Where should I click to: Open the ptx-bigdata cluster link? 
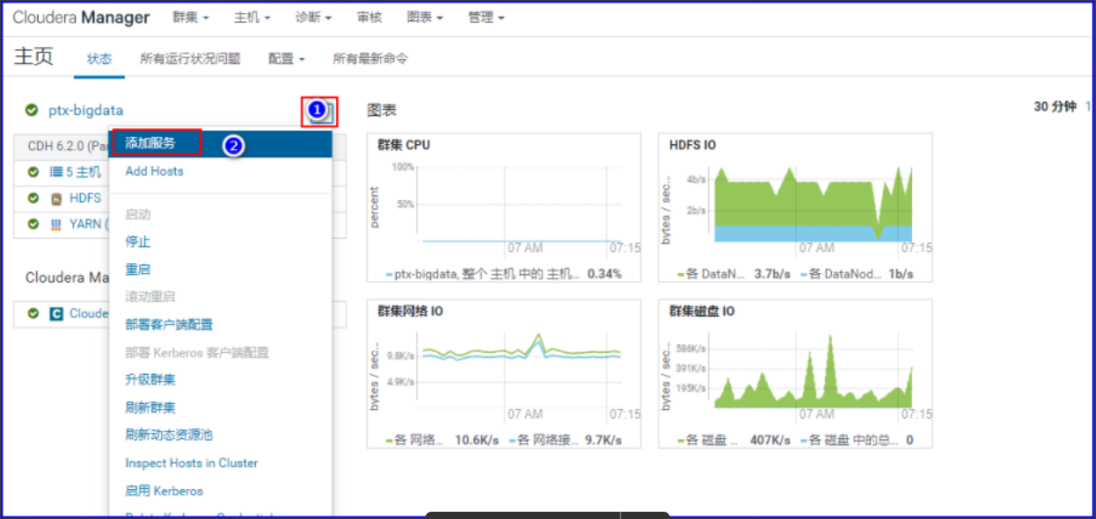click(86, 110)
